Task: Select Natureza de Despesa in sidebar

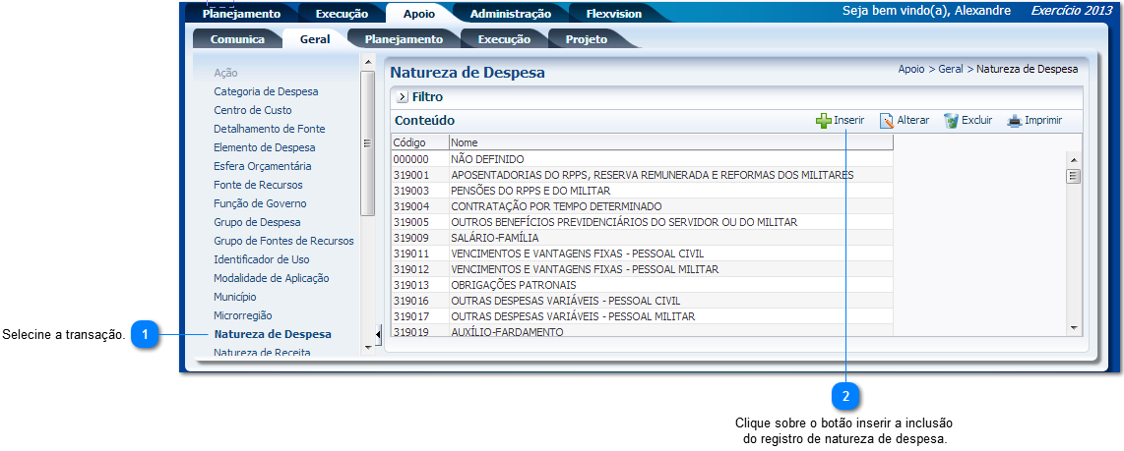Action: (x=273, y=334)
